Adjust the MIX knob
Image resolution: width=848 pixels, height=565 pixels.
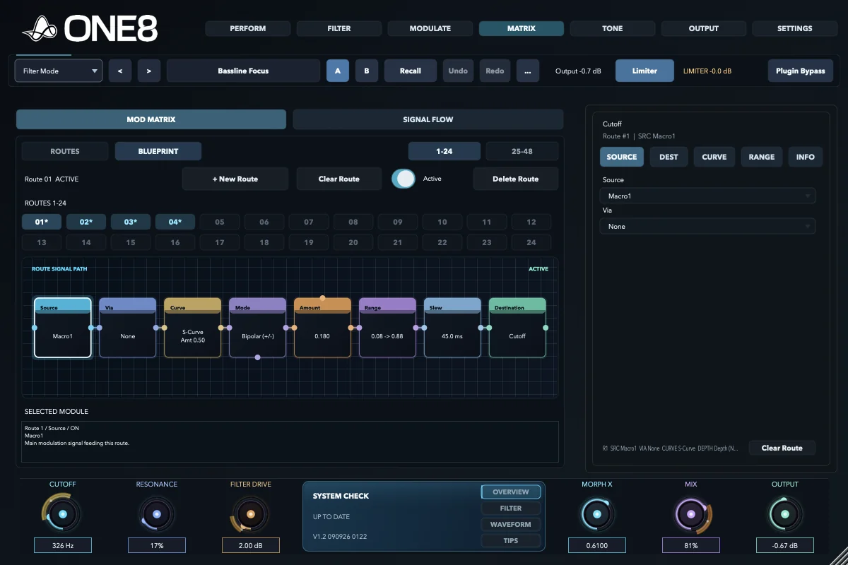[691, 514]
